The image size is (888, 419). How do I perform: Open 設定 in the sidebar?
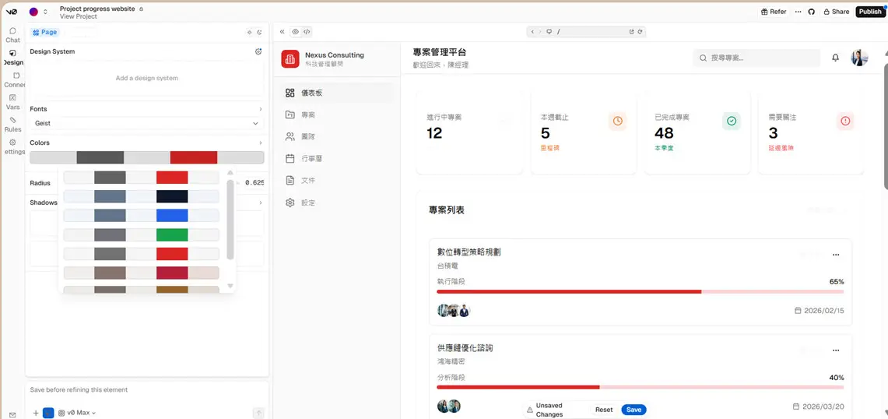pos(336,202)
